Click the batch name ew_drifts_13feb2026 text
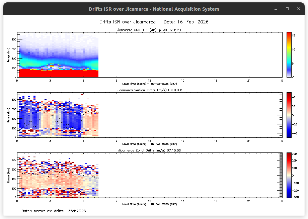The image size is (308, 219). (x=54, y=211)
